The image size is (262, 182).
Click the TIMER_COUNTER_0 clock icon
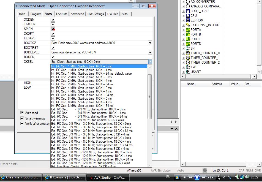(x=188, y=53)
